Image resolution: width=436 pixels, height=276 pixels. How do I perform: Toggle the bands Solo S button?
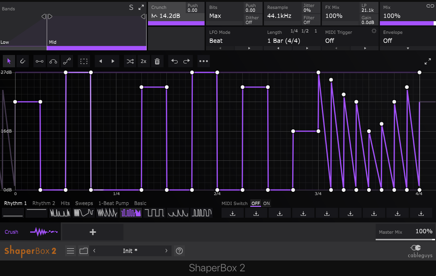pos(131,8)
